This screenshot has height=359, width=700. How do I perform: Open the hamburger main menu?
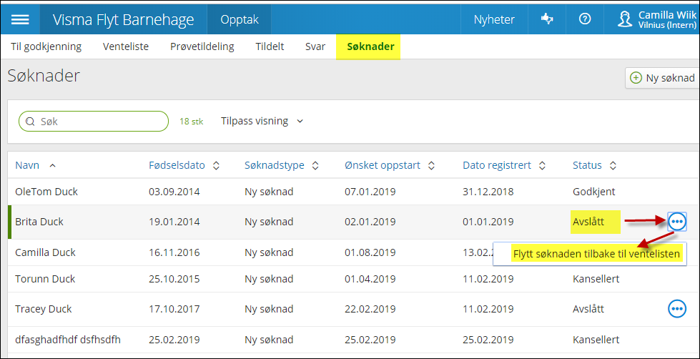(20, 19)
